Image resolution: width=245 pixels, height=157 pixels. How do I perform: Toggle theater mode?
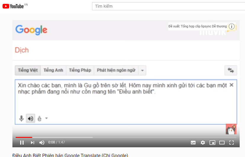coord(222,143)
